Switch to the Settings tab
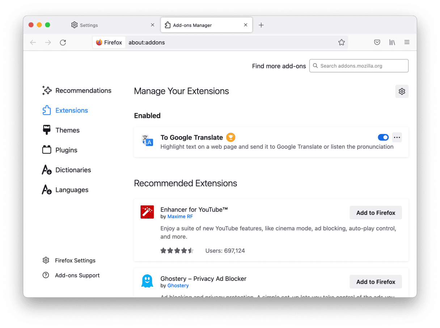The image size is (440, 328). (x=89, y=25)
